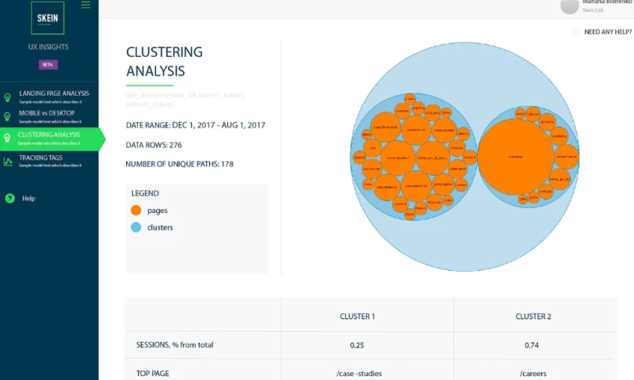Select the largest orange bubble in right cluster
Viewport: 634px width, 380px height.
tap(515, 156)
